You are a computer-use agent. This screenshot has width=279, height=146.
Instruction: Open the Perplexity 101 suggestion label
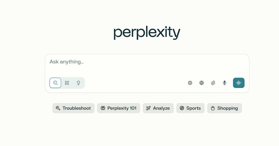click(x=122, y=108)
